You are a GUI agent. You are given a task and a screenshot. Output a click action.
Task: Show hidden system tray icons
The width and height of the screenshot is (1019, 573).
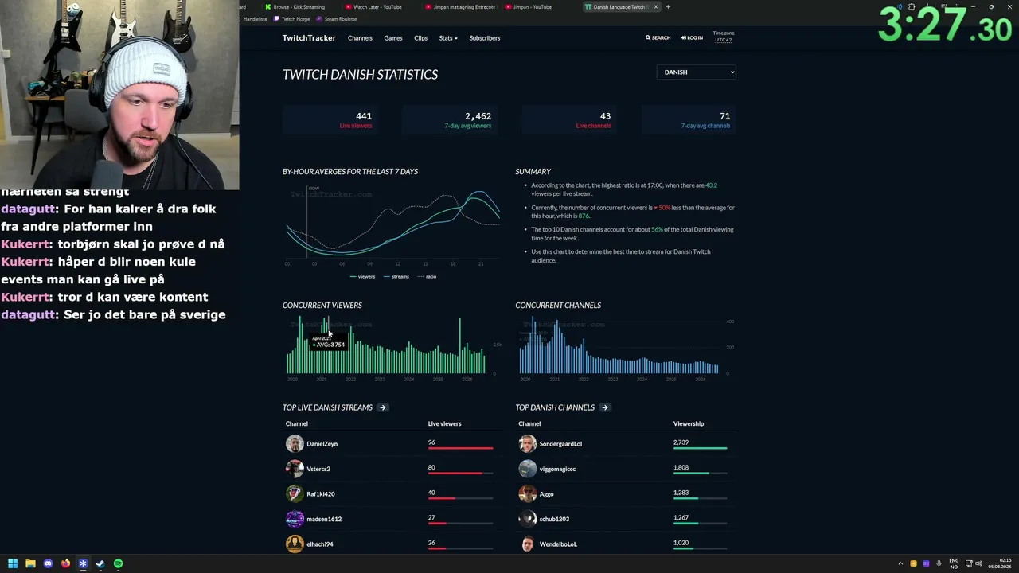point(901,563)
